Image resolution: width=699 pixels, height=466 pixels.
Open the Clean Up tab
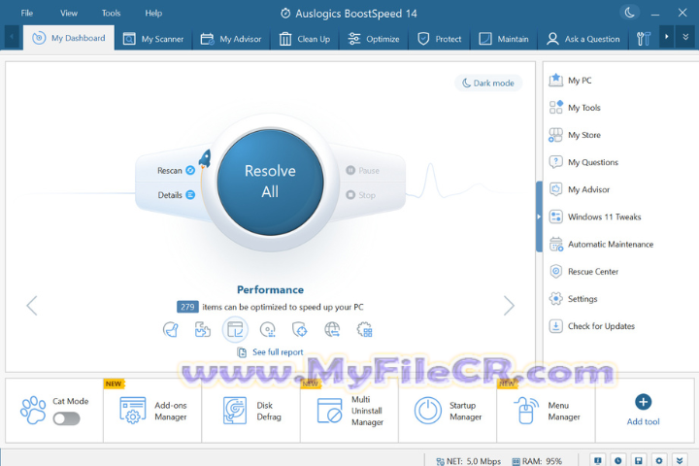[x=305, y=39]
